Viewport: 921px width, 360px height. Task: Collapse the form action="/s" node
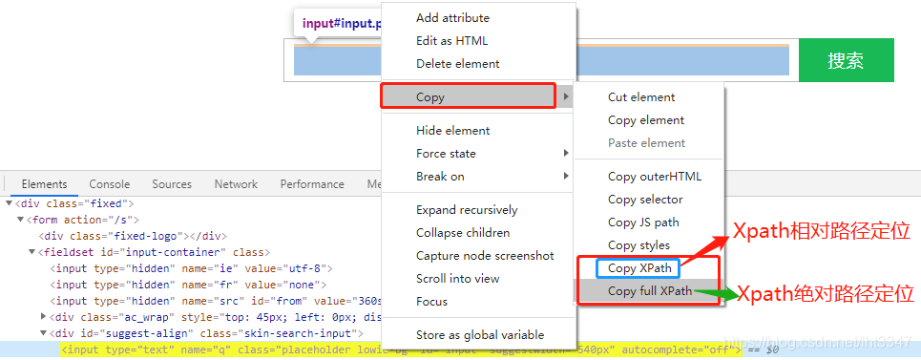tap(21, 220)
